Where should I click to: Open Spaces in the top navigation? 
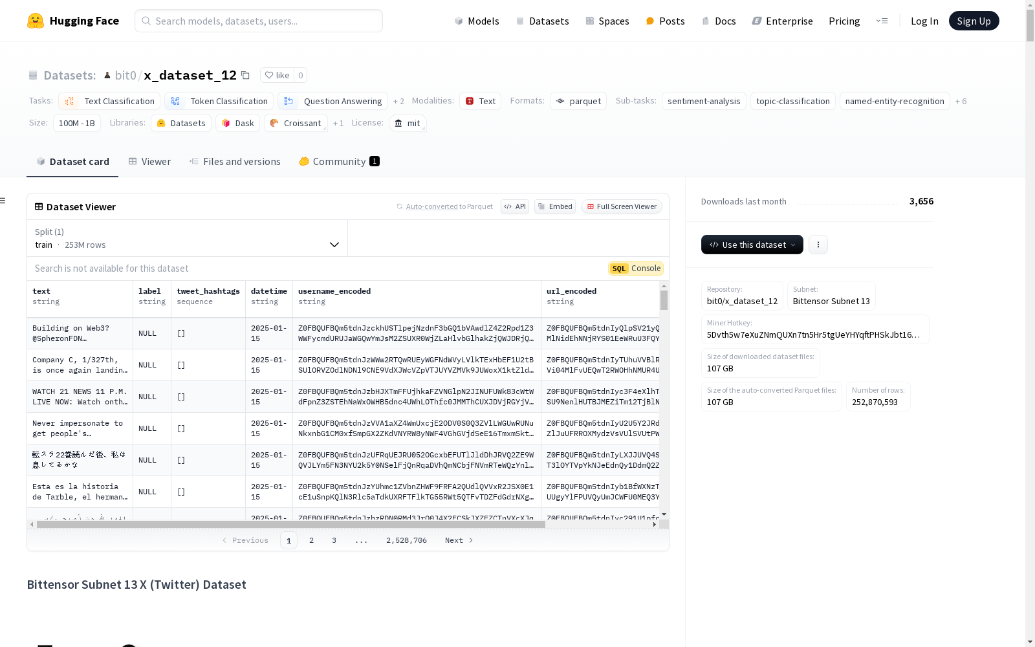coord(607,21)
